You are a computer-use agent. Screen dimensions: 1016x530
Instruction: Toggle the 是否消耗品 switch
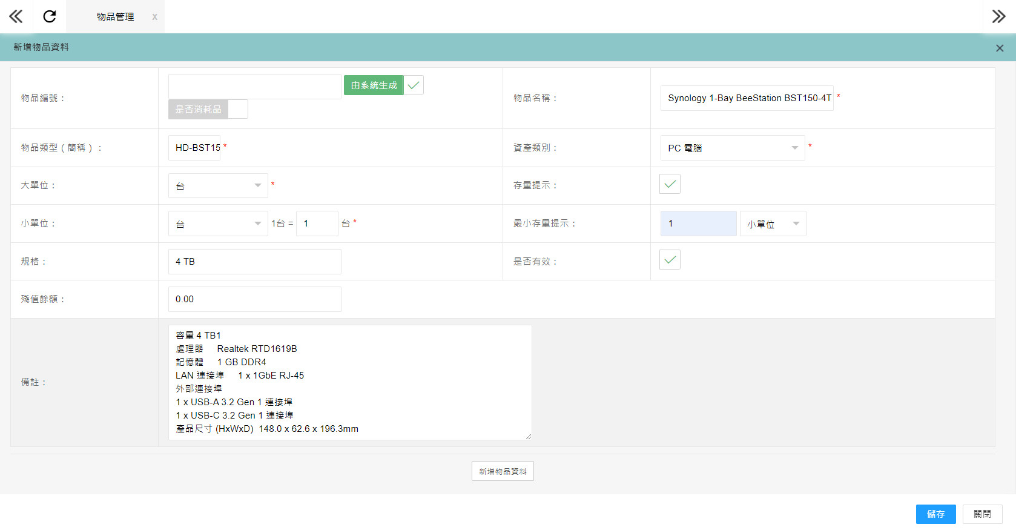(208, 110)
